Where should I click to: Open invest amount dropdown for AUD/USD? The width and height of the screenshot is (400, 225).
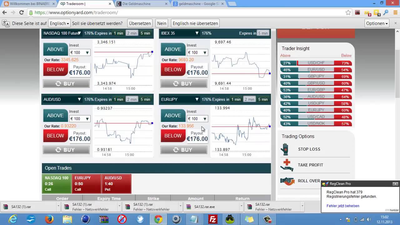(x=80, y=119)
